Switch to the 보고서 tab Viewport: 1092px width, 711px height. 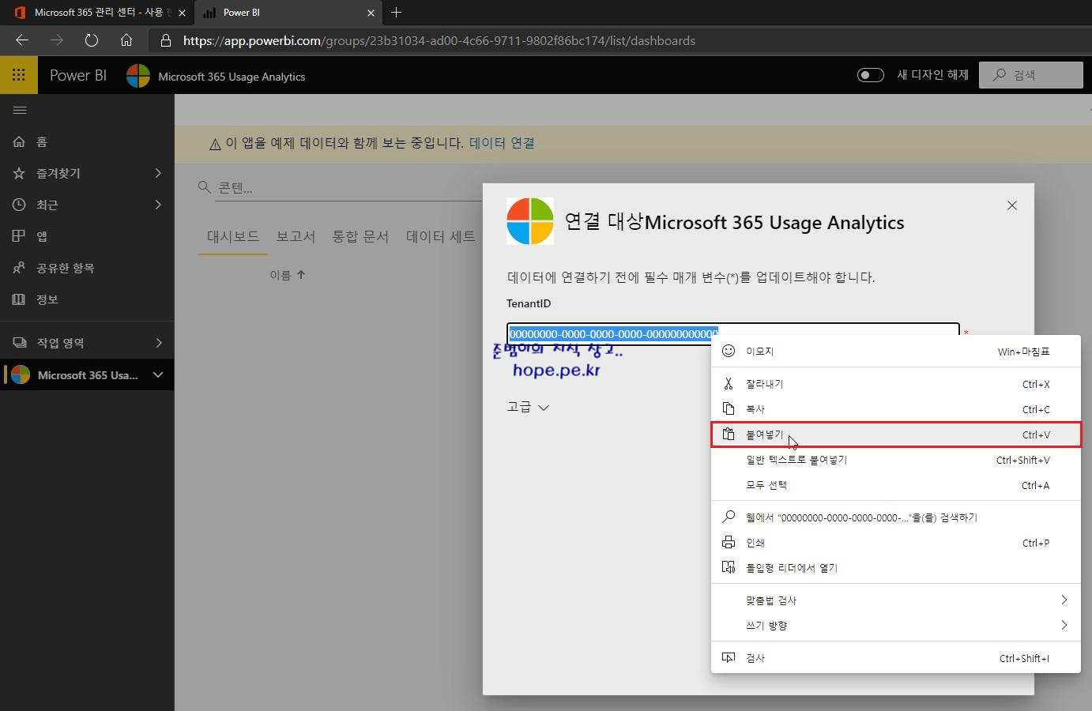[x=296, y=236]
